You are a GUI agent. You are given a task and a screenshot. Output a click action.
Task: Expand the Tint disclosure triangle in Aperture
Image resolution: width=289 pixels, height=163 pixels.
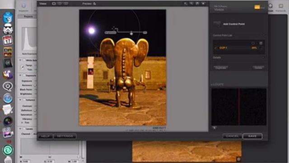[22, 123]
